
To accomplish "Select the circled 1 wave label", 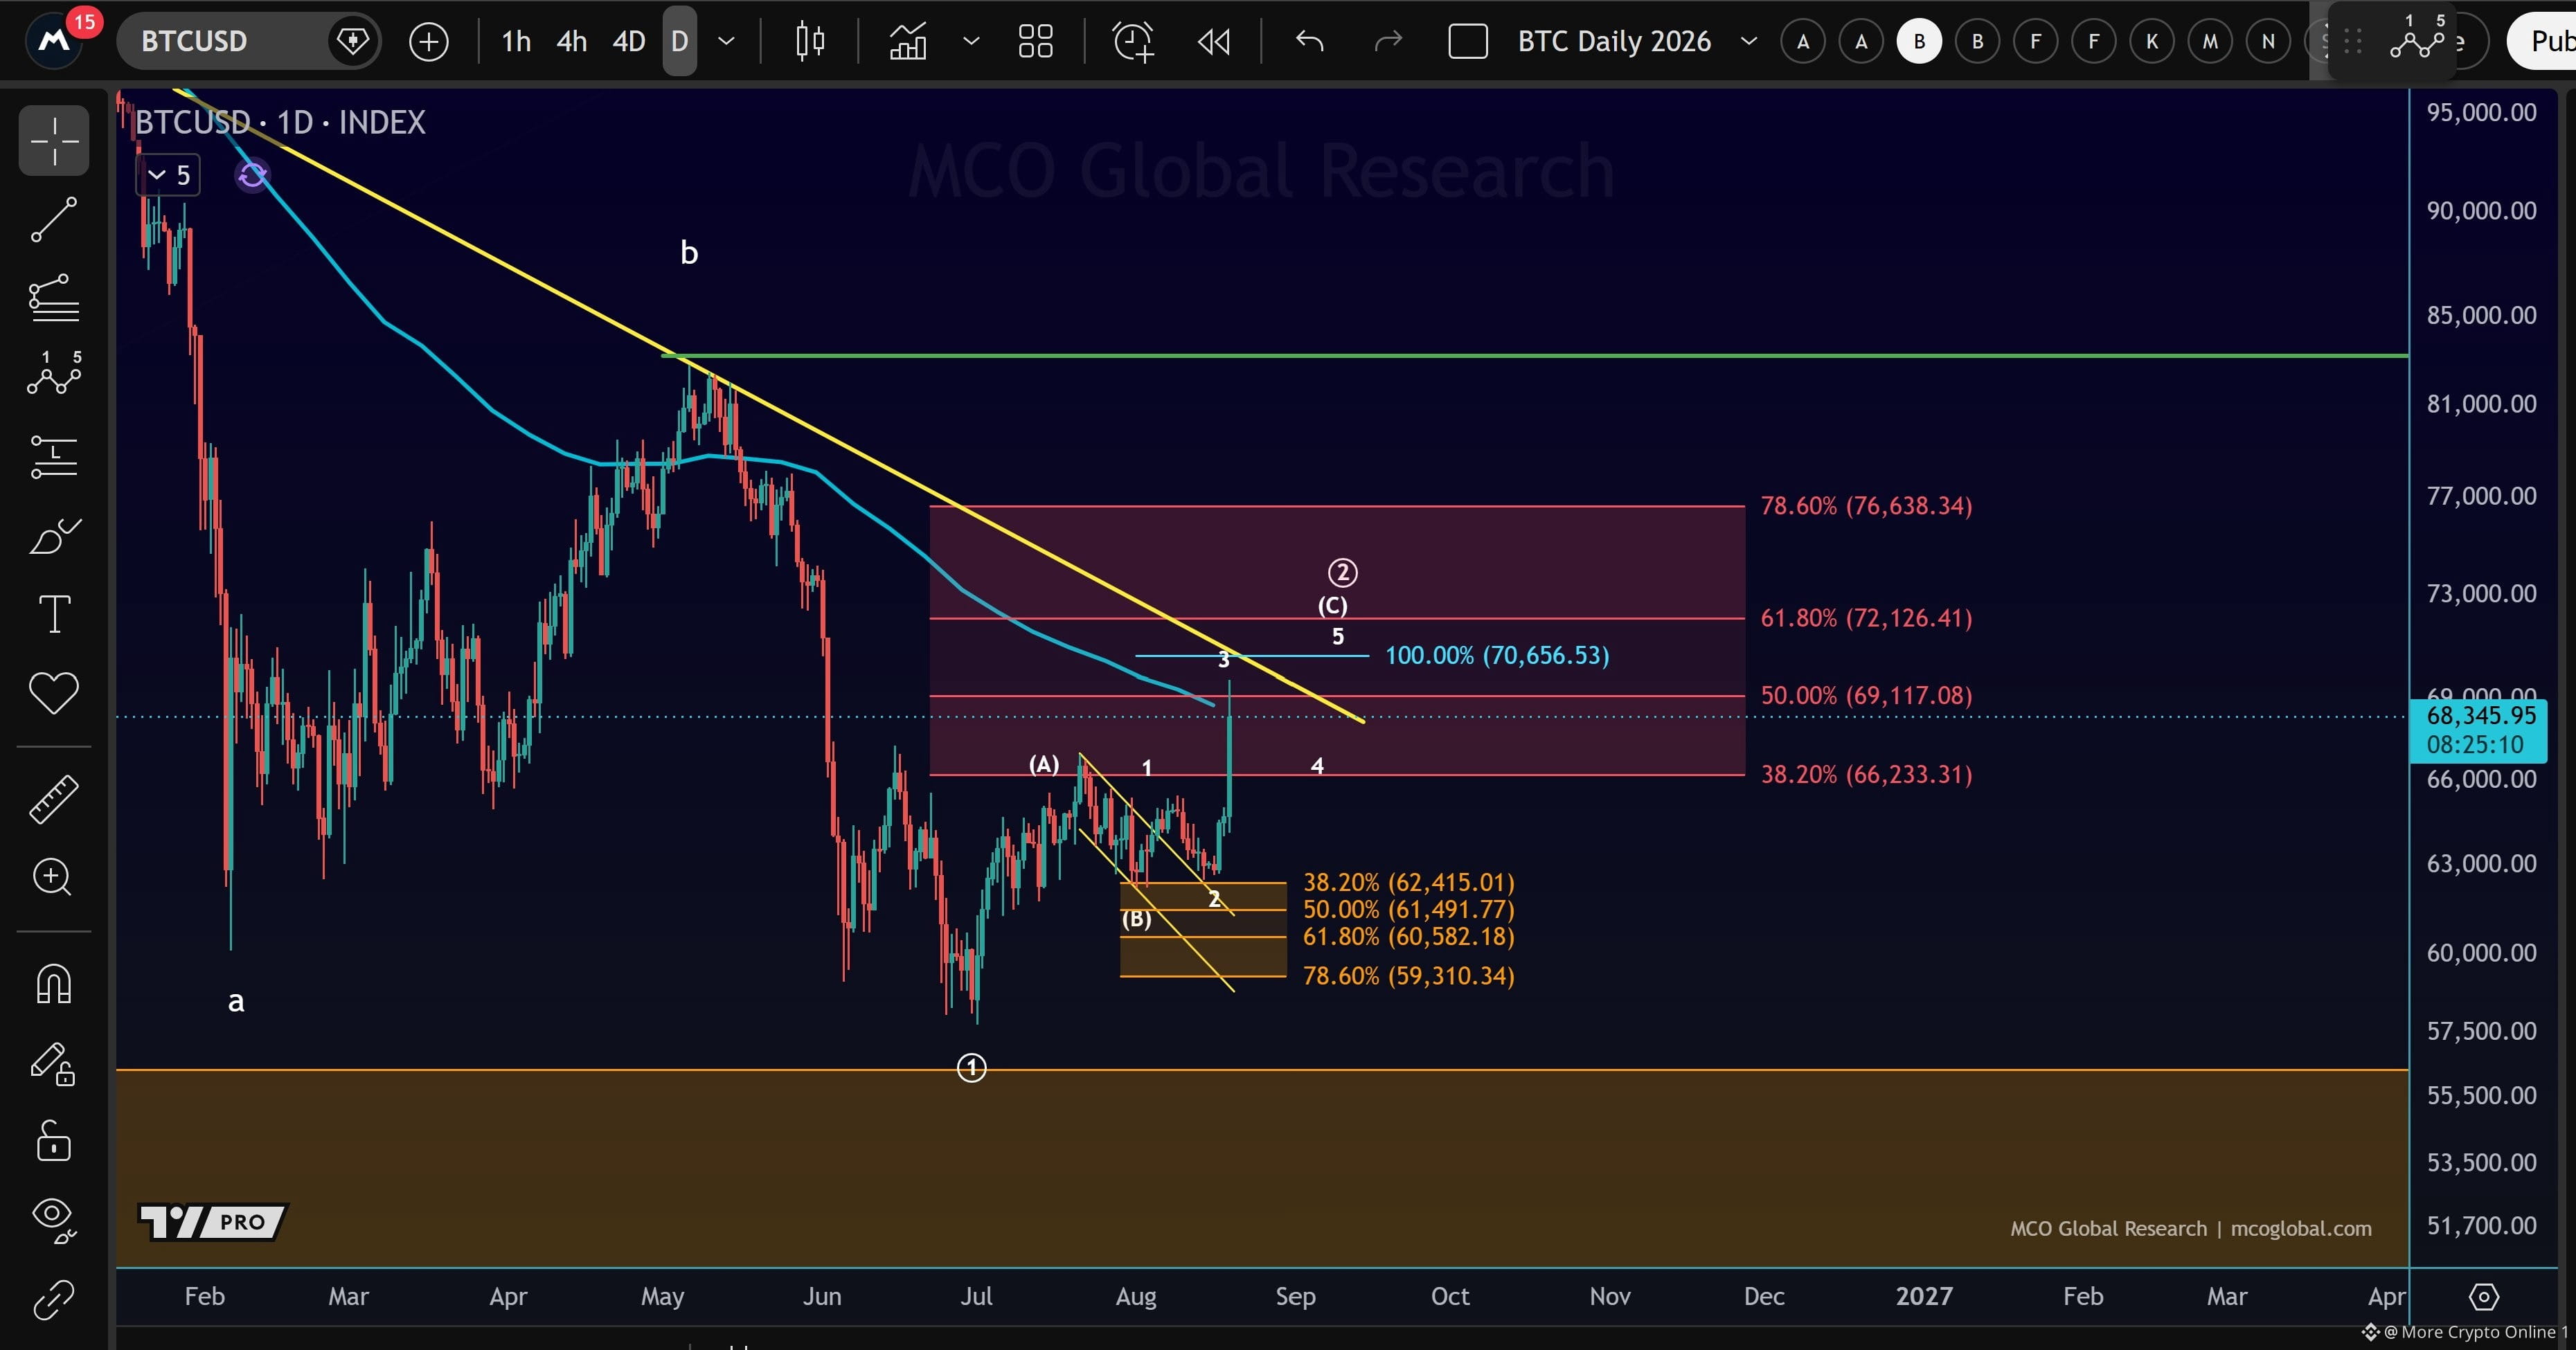I will point(971,1068).
